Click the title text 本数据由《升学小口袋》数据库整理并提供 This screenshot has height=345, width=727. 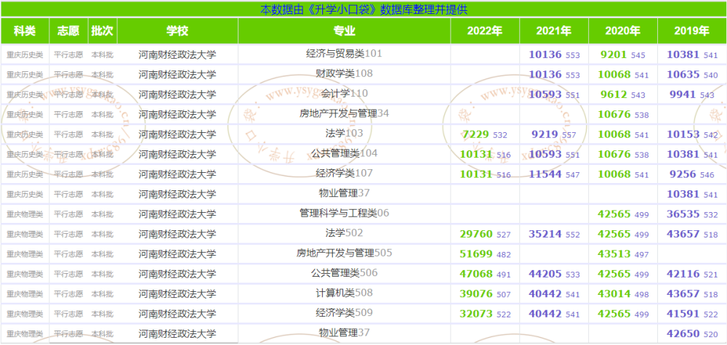[x=363, y=9]
